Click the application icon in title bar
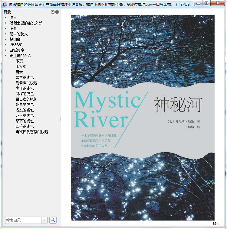This screenshot has width=227, height=229. pyautogui.click(x=5, y=5)
